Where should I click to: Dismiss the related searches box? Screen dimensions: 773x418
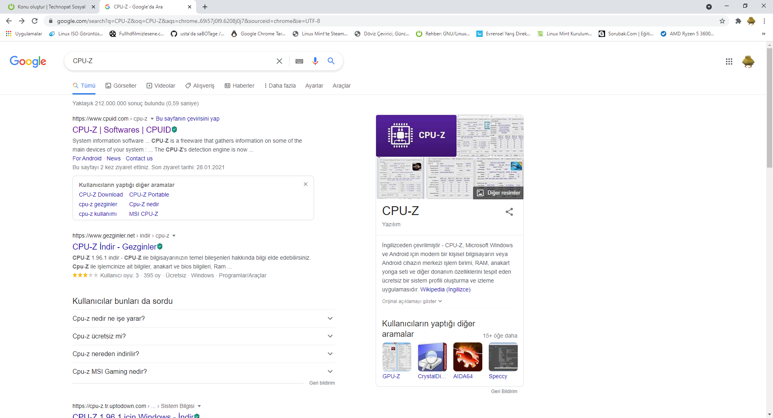point(306,184)
